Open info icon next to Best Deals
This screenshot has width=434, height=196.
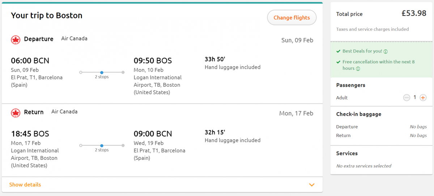point(386,51)
